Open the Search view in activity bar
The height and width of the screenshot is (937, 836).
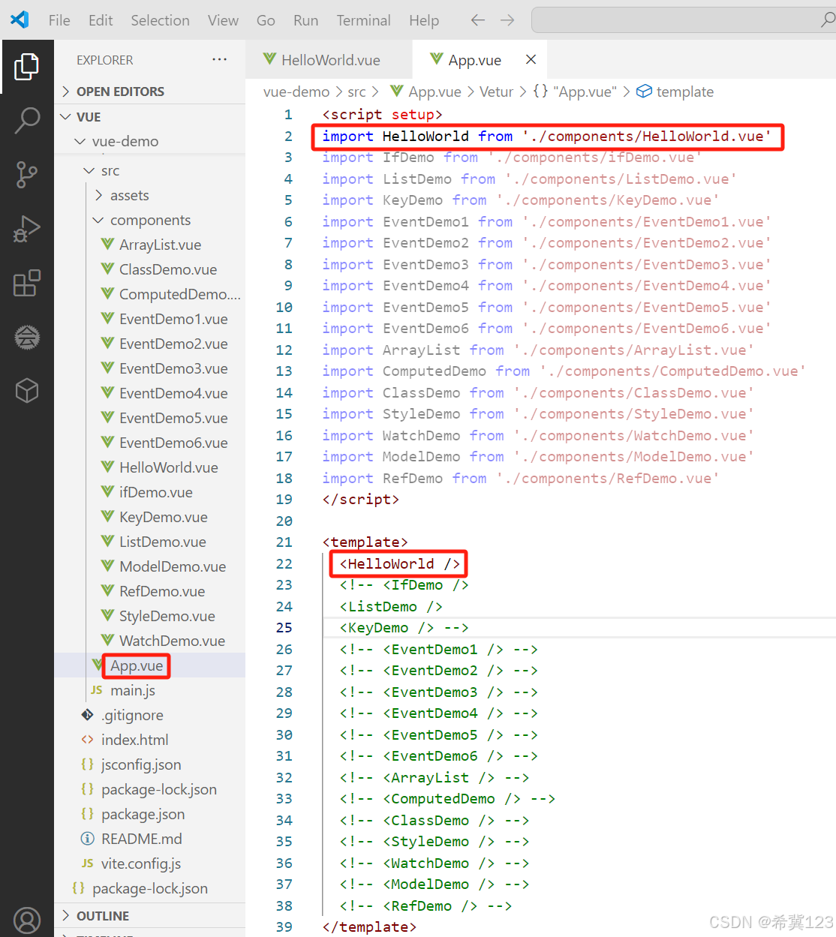pyautogui.click(x=27, y=120)
